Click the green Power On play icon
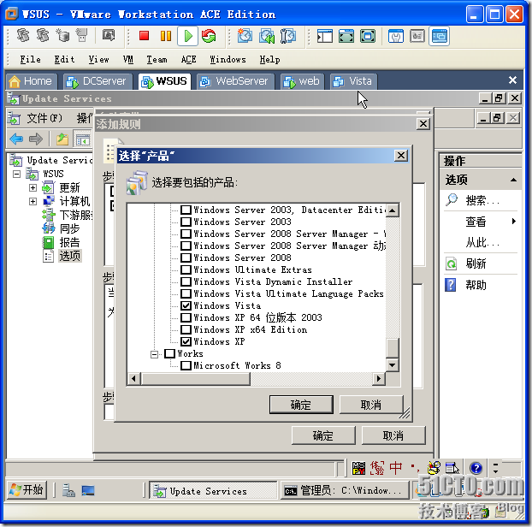Viewport: 532px width, 527px height. (187, 36)
